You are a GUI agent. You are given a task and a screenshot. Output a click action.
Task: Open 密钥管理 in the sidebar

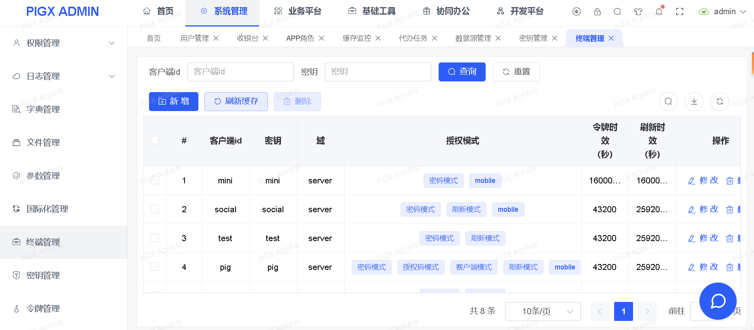click(64, 275)
